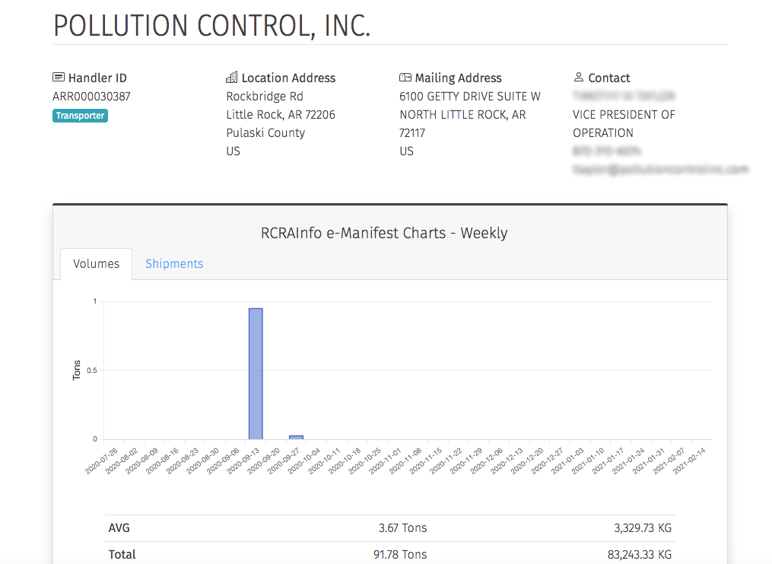Click the 2020-07-26 x-axis date label
772x564 pixels.
101,461
